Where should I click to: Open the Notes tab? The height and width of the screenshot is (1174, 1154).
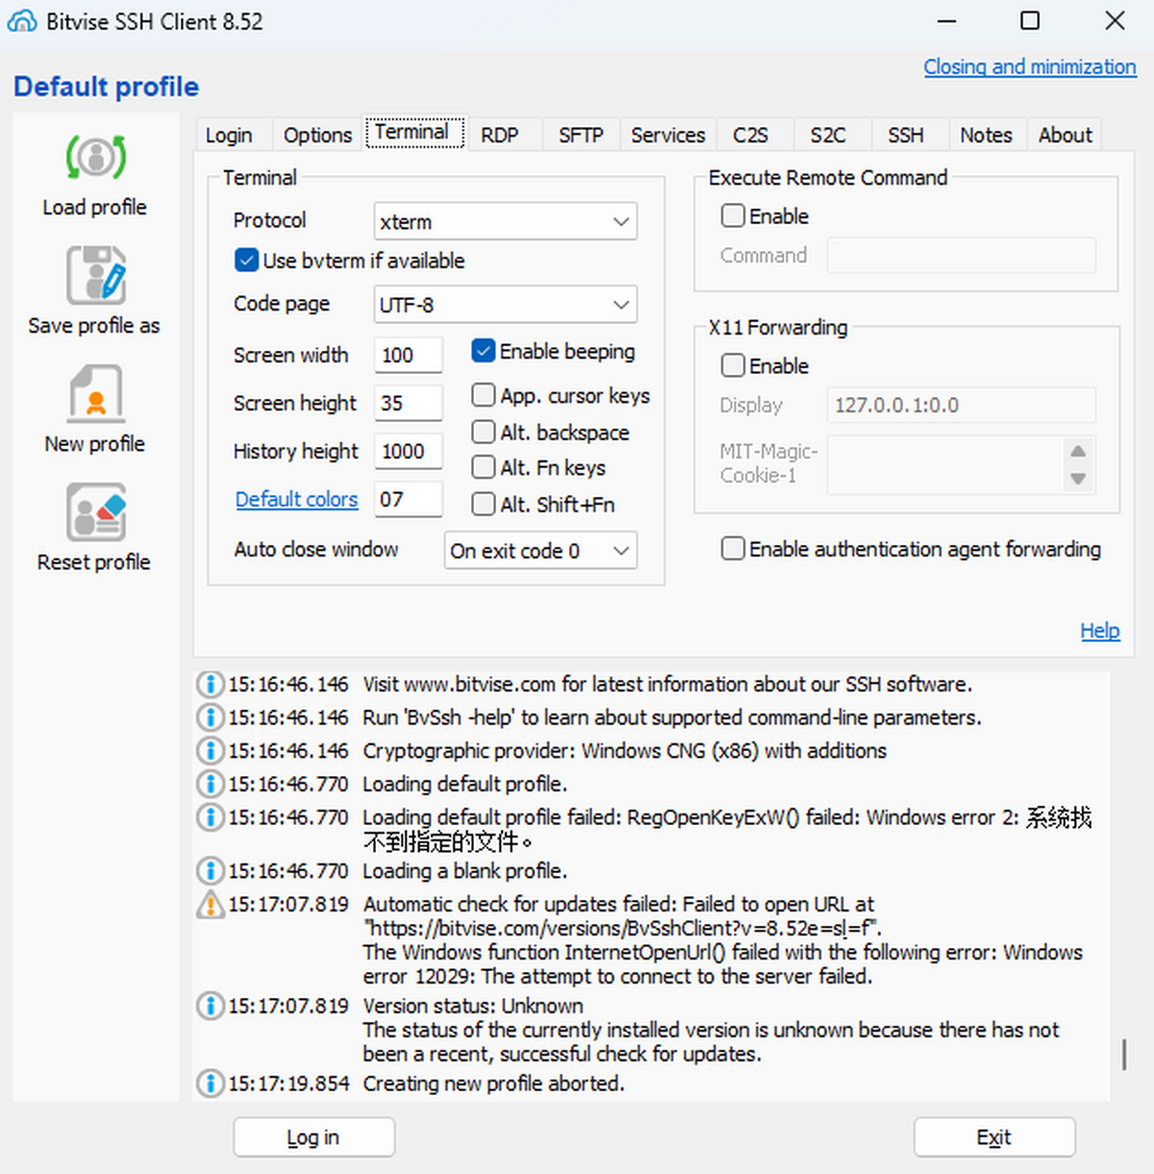point(987,135)
